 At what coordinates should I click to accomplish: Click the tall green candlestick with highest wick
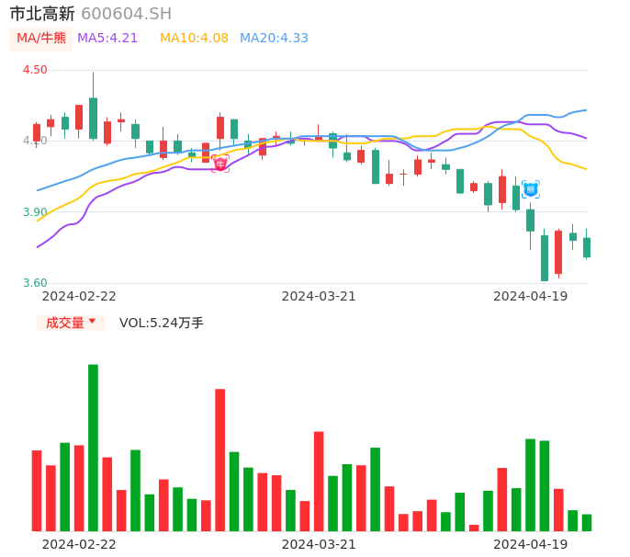[x=93, y=118]
